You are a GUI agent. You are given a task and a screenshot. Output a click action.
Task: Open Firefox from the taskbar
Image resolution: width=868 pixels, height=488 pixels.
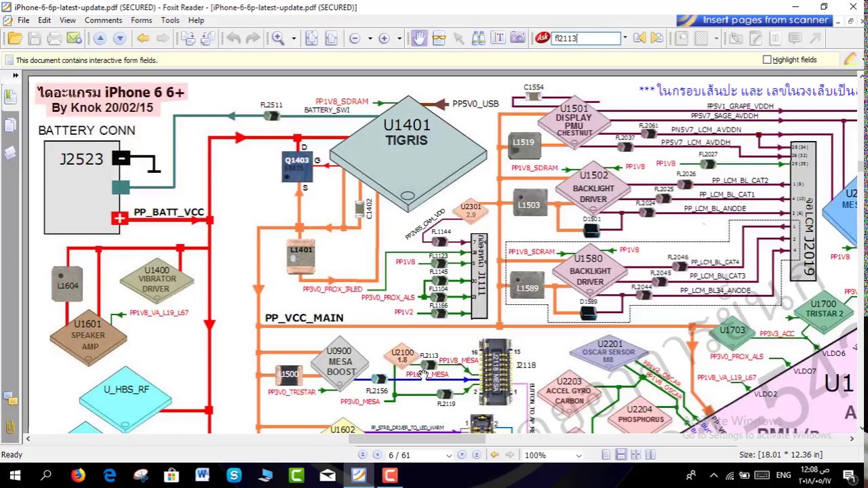pos(78,475)
